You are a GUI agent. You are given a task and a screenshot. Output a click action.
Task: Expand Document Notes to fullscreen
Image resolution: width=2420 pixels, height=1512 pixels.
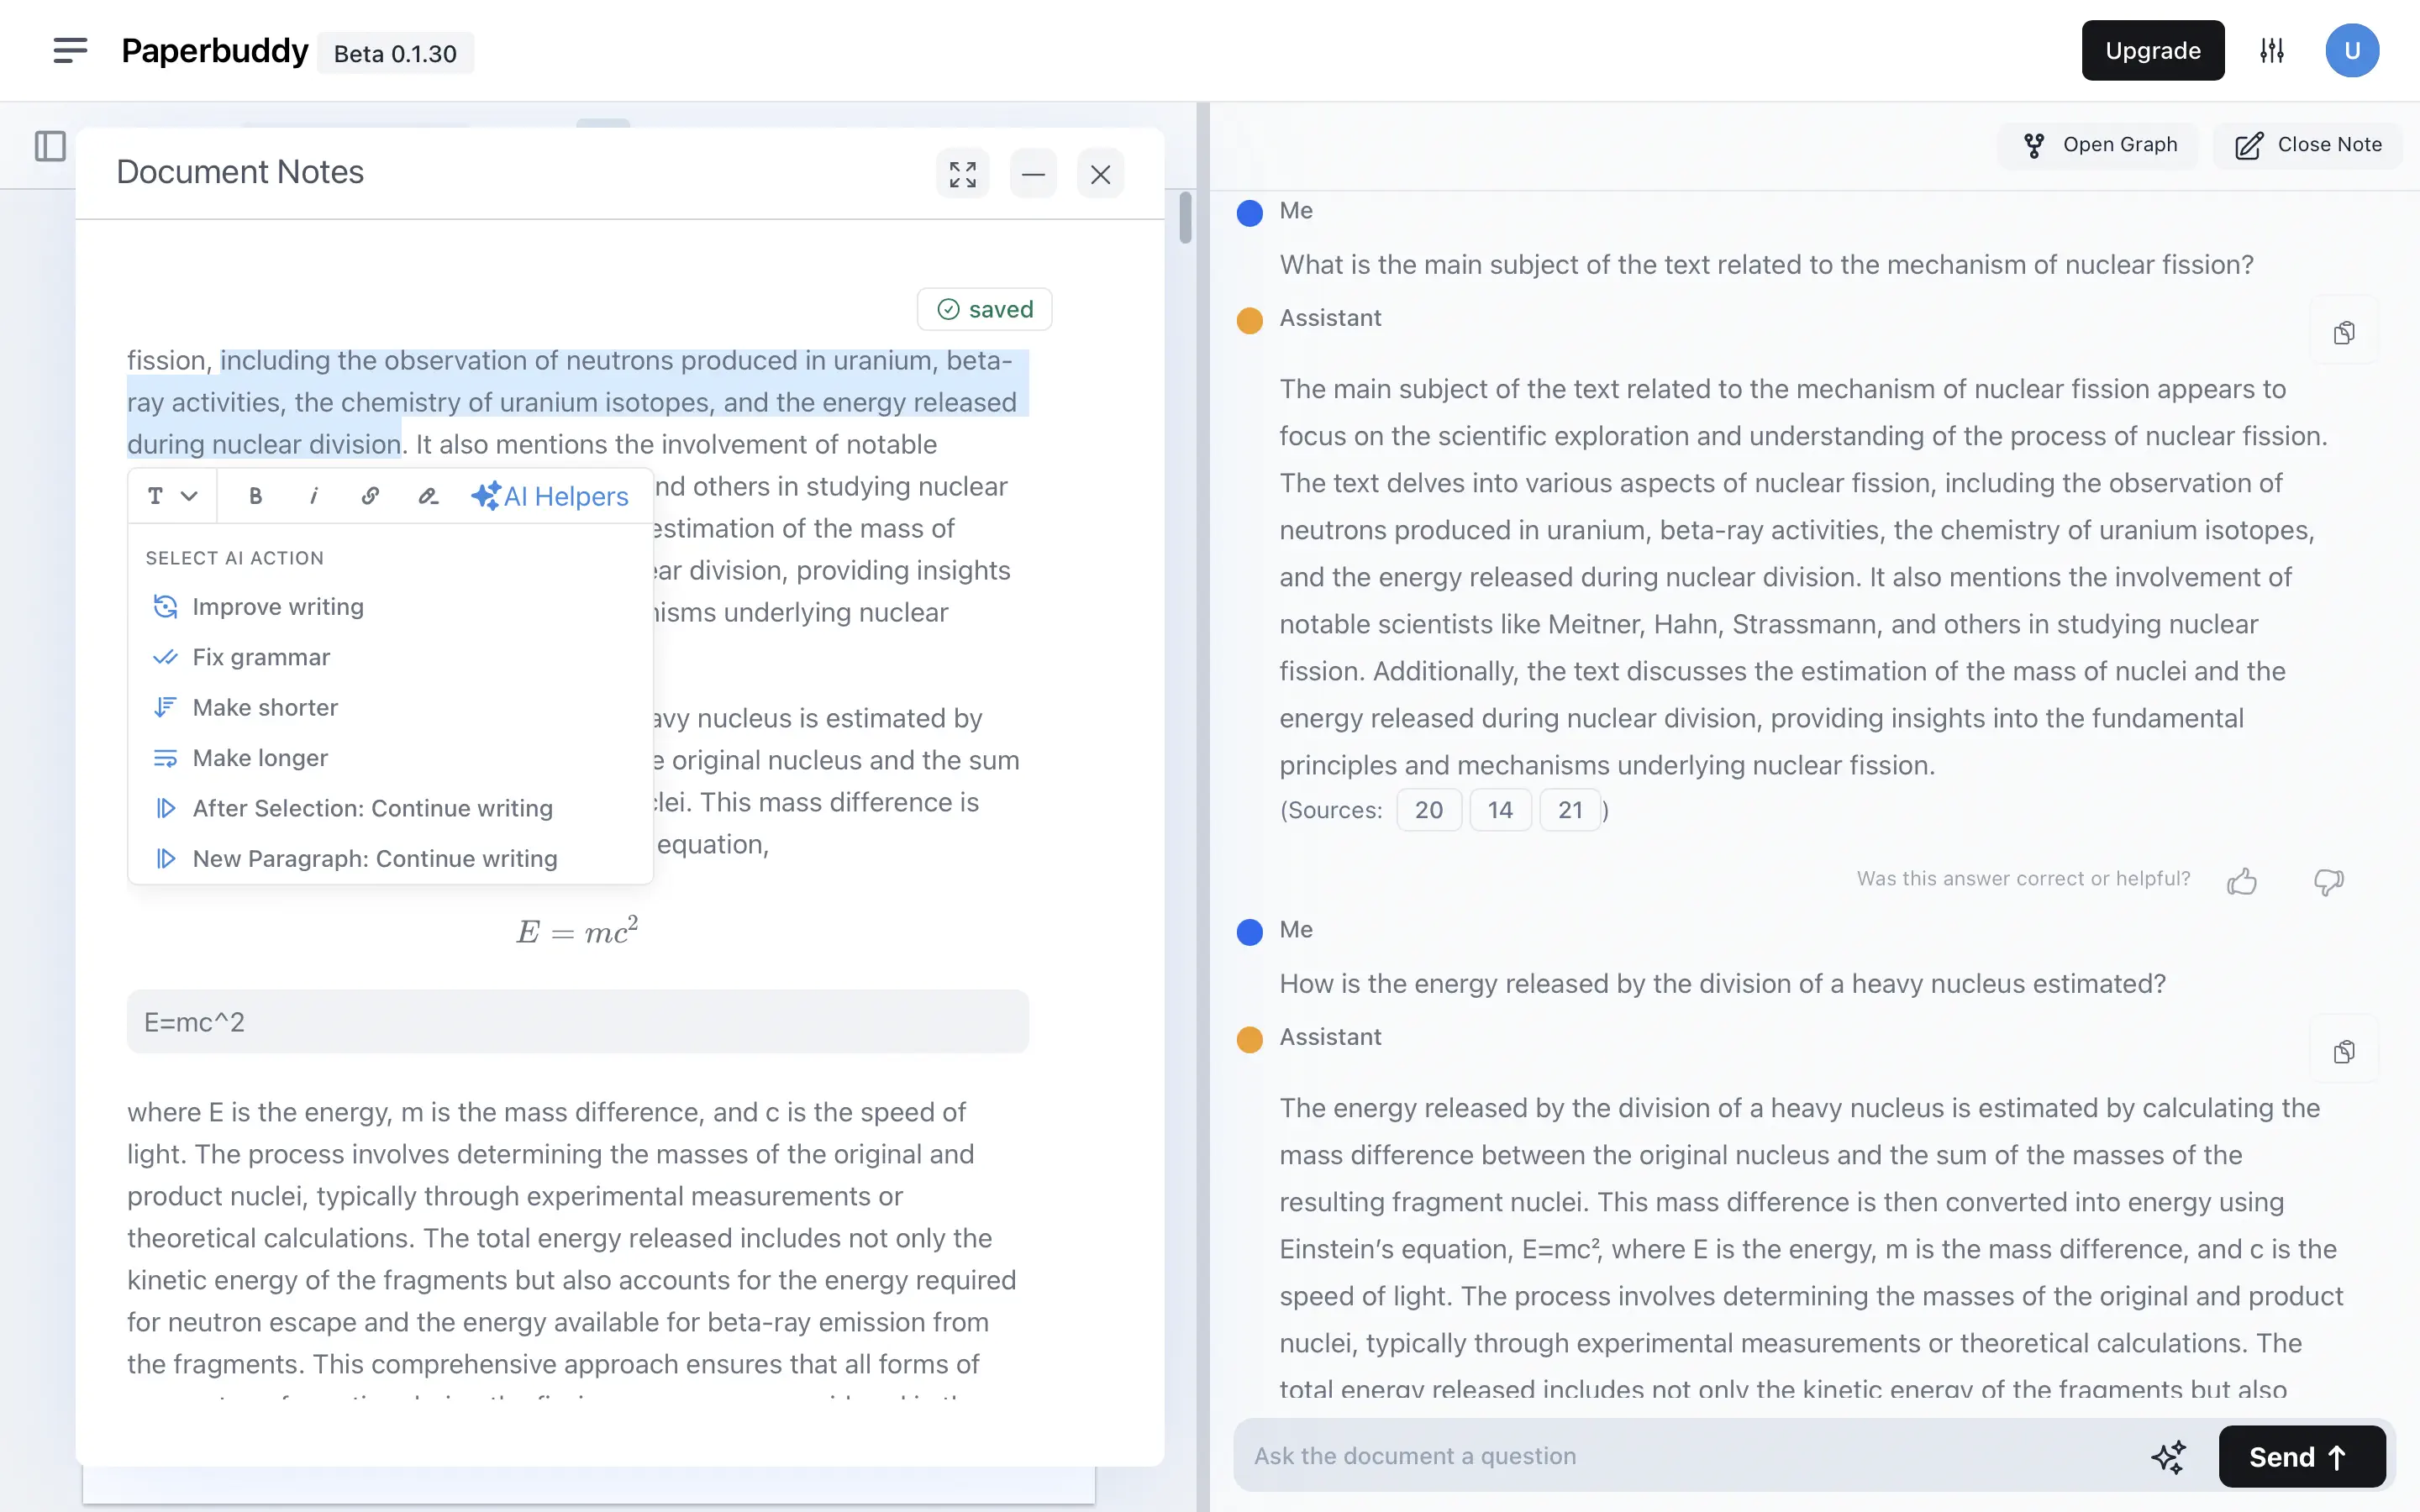pyautogui.click(x=961, y=173)
